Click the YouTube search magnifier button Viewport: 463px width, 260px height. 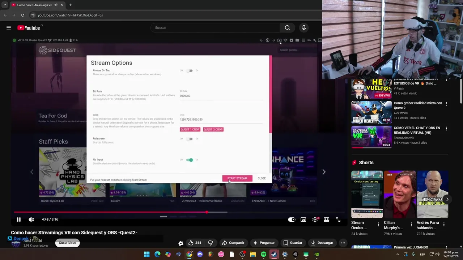(287, 28)
